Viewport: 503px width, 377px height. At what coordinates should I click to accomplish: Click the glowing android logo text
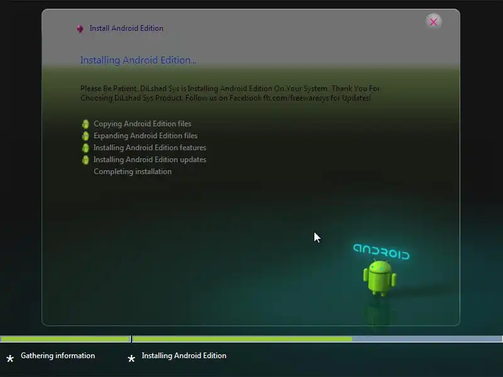pos(382,252)
